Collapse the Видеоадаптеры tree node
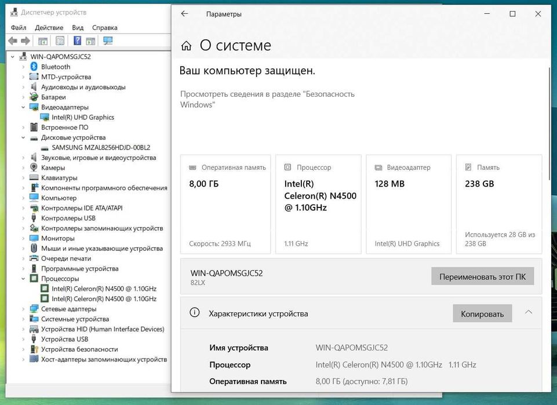Screen dimensions: 557x405 click(23, 107)
